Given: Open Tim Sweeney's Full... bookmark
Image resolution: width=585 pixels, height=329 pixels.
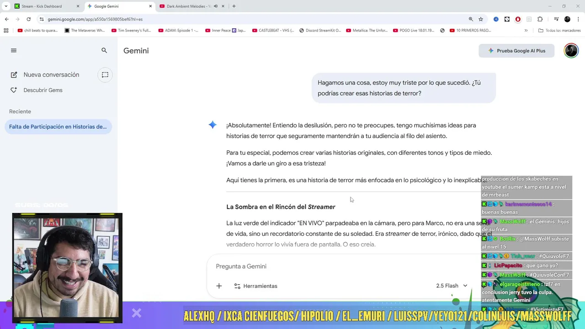Looking at the screenshot, I should [131, 31].
